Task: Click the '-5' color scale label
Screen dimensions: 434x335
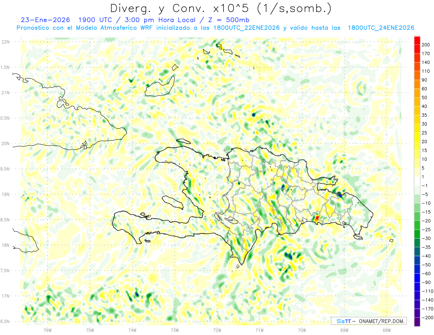Action: pyautogui.click(x=425, y=194)
